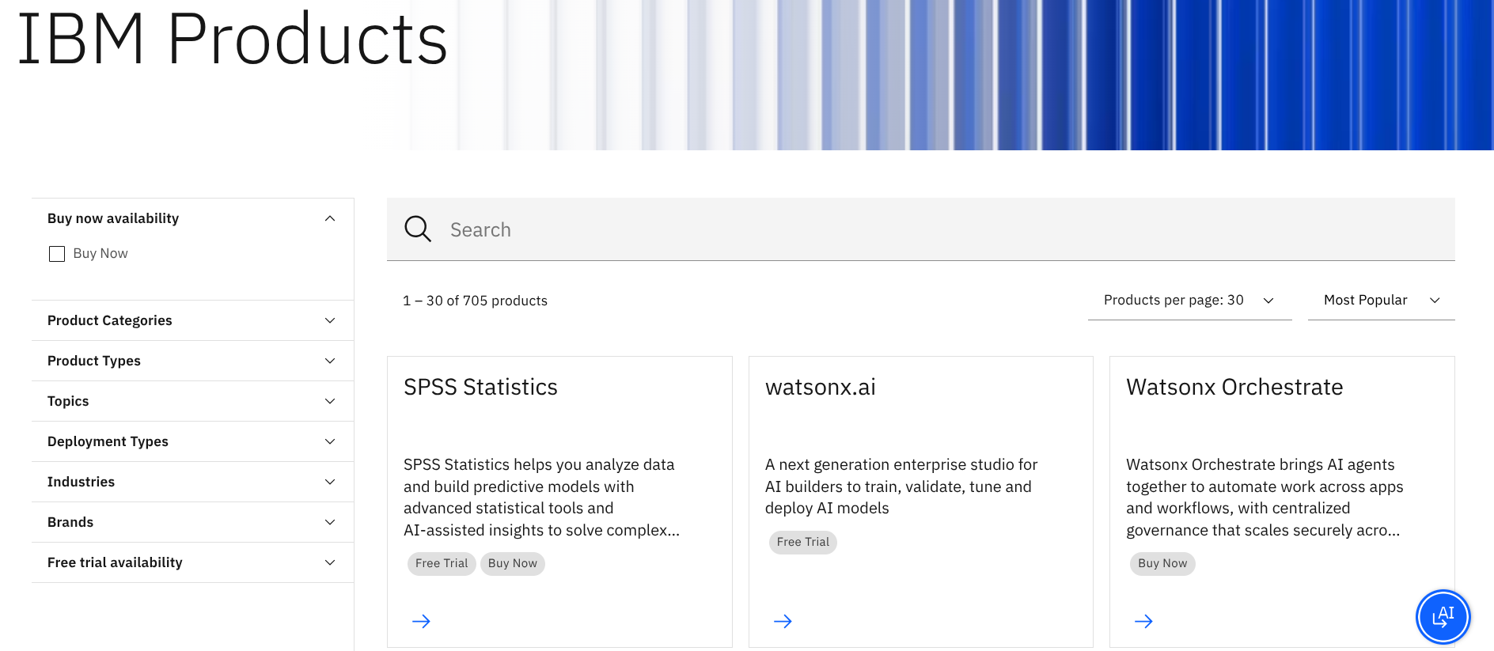Open the Products per page dropdown
The image size is (1494, 651).
[x=1189, y=301]
